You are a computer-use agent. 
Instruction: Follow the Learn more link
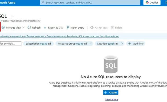[112, 99]
